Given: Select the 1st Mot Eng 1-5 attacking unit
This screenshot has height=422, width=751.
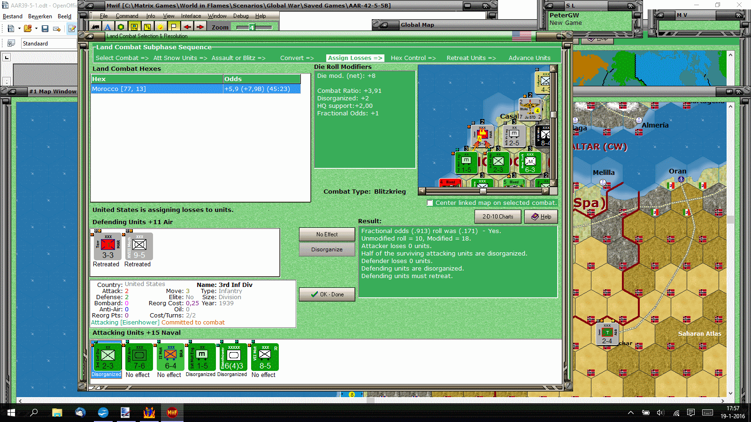Looking at the screenshot, I should point(202,357).
